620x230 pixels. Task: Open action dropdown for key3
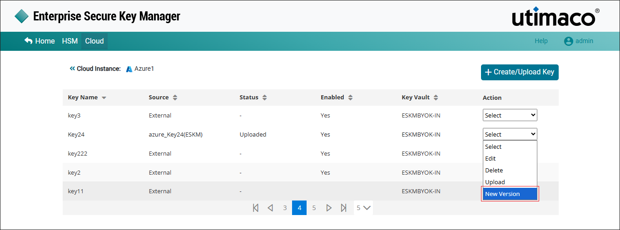[x=510, y=115]
